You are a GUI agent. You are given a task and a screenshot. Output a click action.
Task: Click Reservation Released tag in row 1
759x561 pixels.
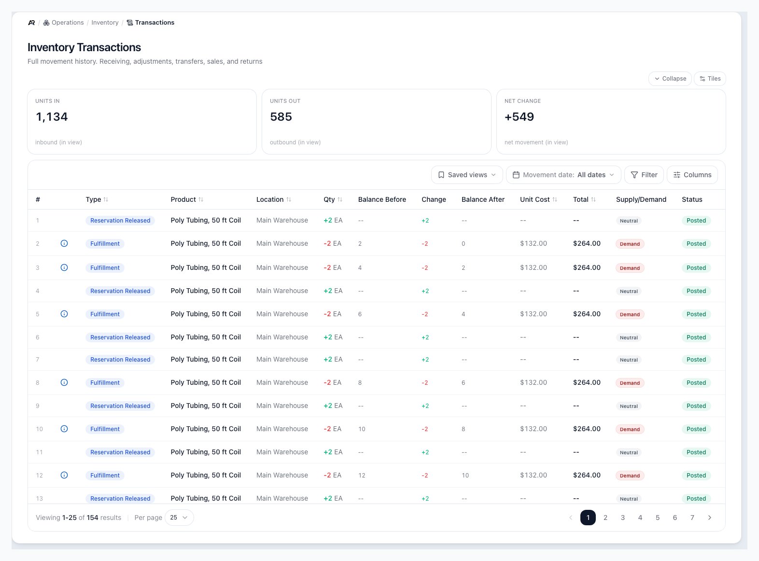tap(120, 221)
